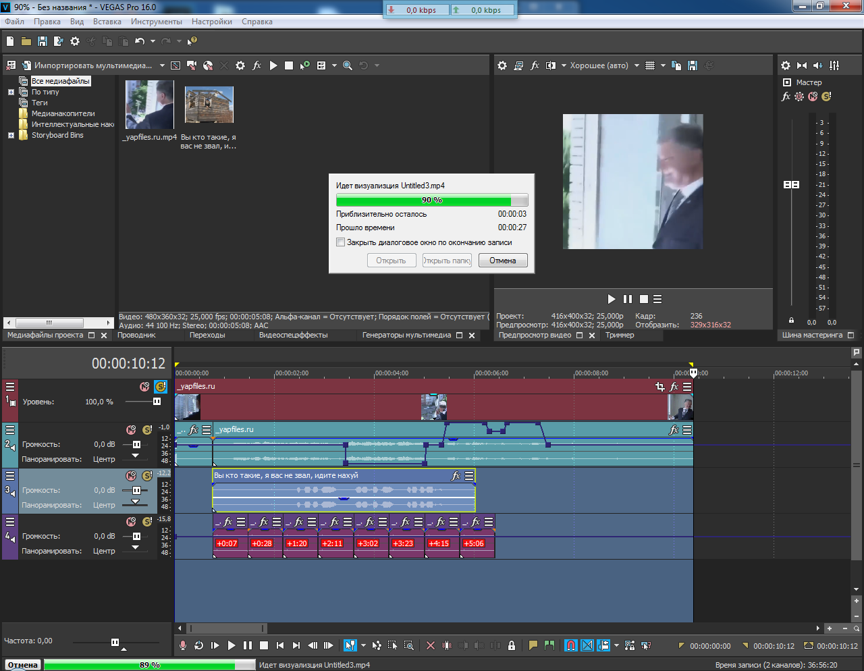Viewport: 864px width, 671px height.
Task: Click 'Отмена' button in render dialog
Action: (x=503, y=261)
